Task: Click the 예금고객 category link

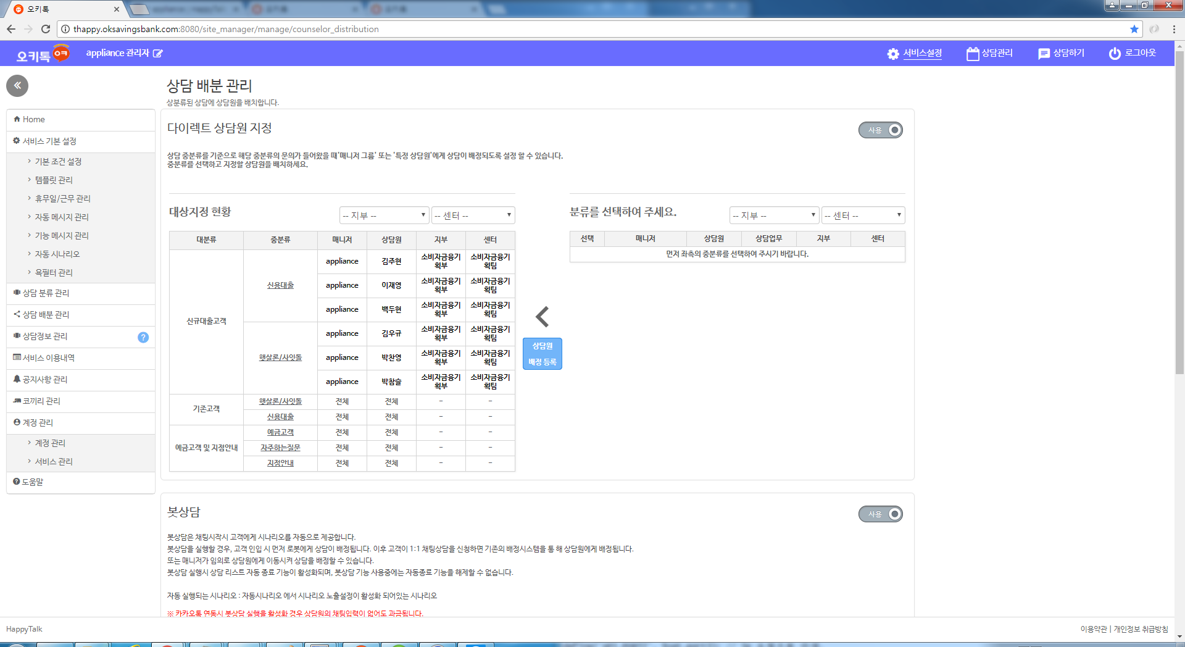Action: click(x=280, y=432)
